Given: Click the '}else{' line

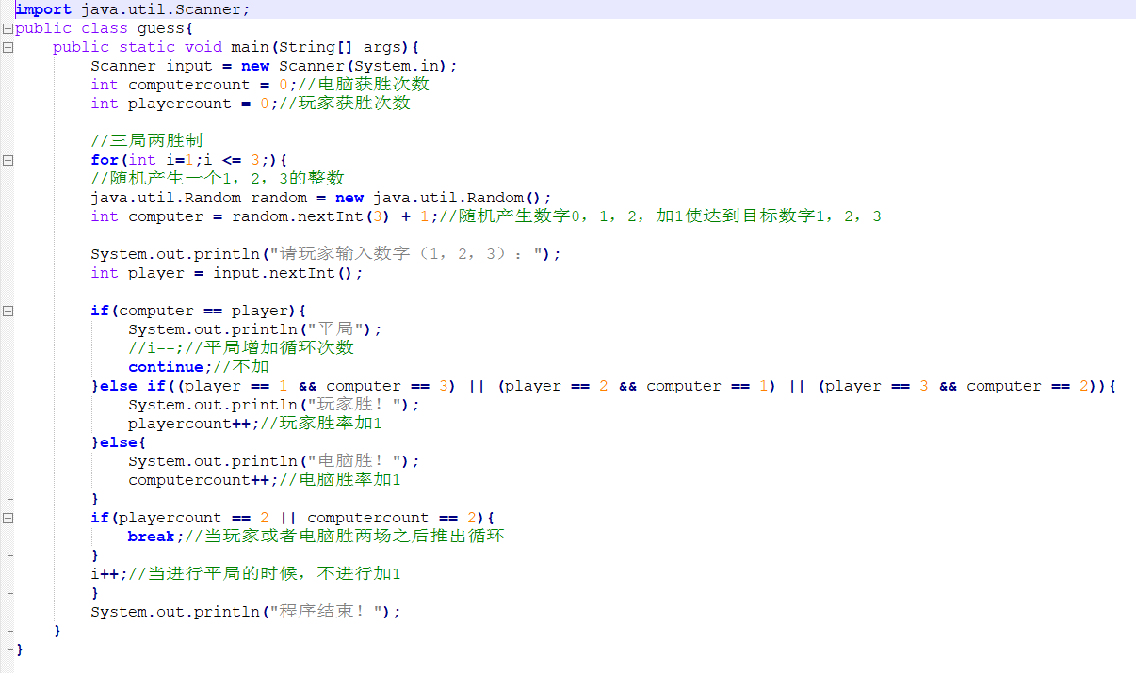Looking at the screenshot, I should [x=119, y=442].
